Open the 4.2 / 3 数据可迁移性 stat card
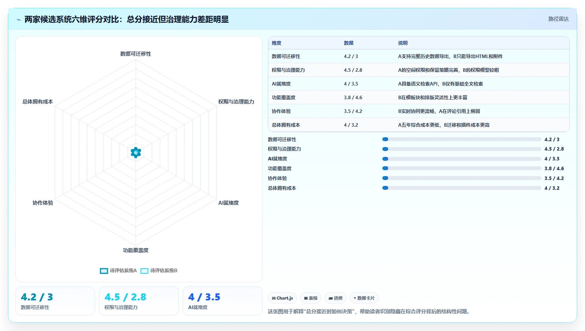The image size is (585, 331). 55,301
